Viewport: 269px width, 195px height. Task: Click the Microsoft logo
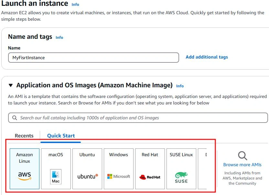pyautogui.click(x=119, y=177)
